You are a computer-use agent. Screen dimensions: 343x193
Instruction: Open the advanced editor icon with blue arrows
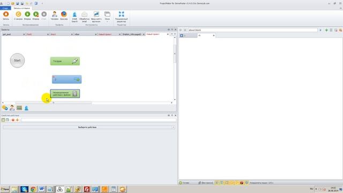click(x=122, y=14)
